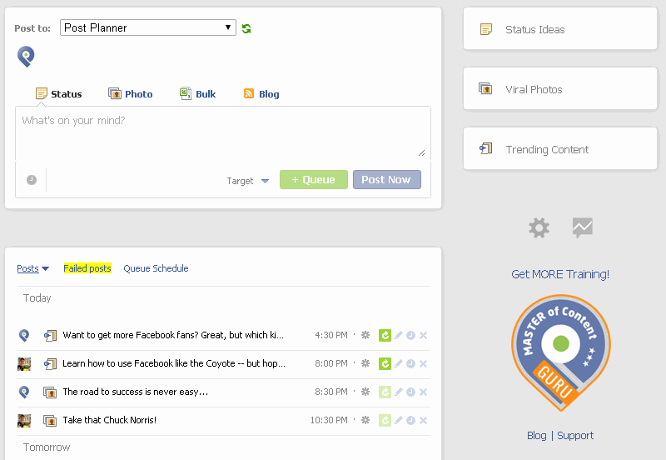Open the Status Ideas panel
The image size is (666, 460).
(x=560, y=29)
